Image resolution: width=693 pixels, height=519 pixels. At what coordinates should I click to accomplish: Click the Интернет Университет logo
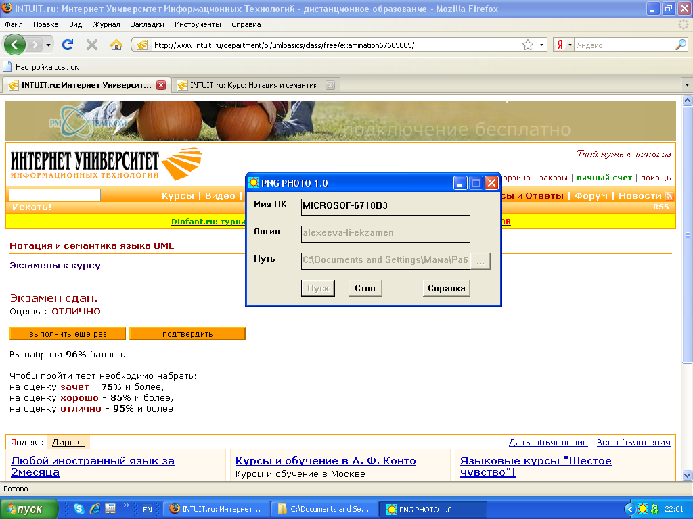pos(106,165)
